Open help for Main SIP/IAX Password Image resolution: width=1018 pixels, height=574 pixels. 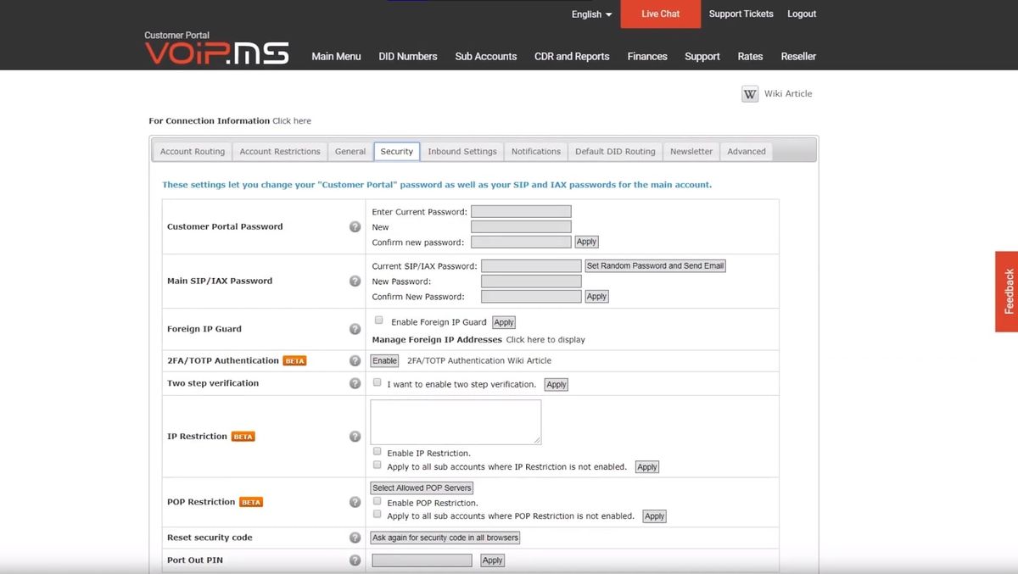(355, 280)
